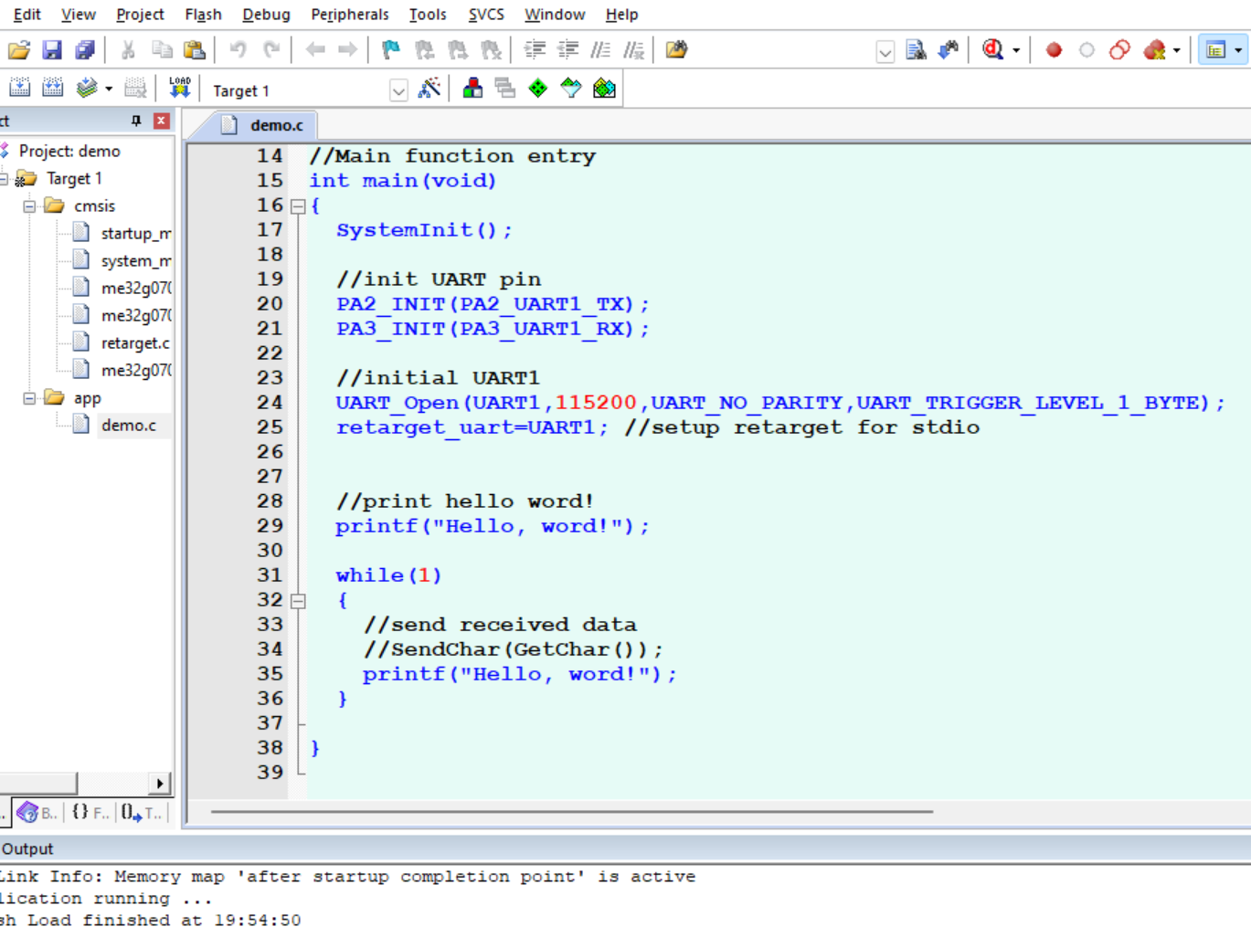Open the Debug menu
The height and width of the screenshot is (937, 1251).
pos(266,15)
